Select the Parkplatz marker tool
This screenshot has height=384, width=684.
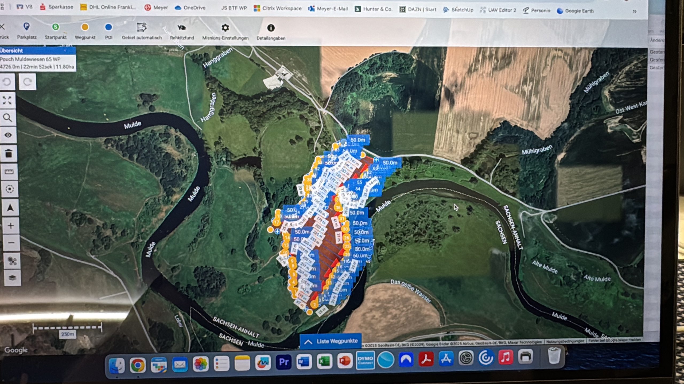(x=27, y=31)
